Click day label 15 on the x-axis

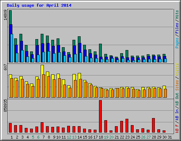pos(85,137)
